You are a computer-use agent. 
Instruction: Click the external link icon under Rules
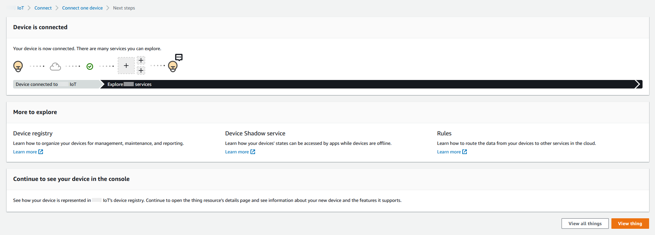[x=465, y=152]
